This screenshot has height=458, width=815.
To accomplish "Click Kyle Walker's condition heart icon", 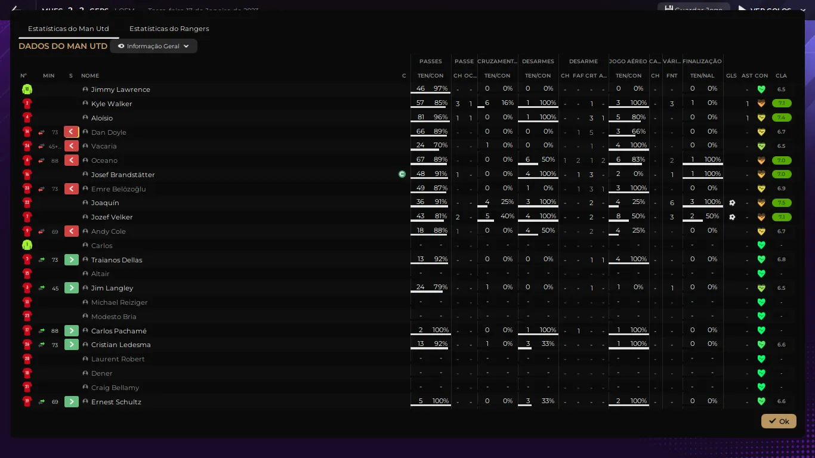I will pyautogui.click(x=761, y=104).
